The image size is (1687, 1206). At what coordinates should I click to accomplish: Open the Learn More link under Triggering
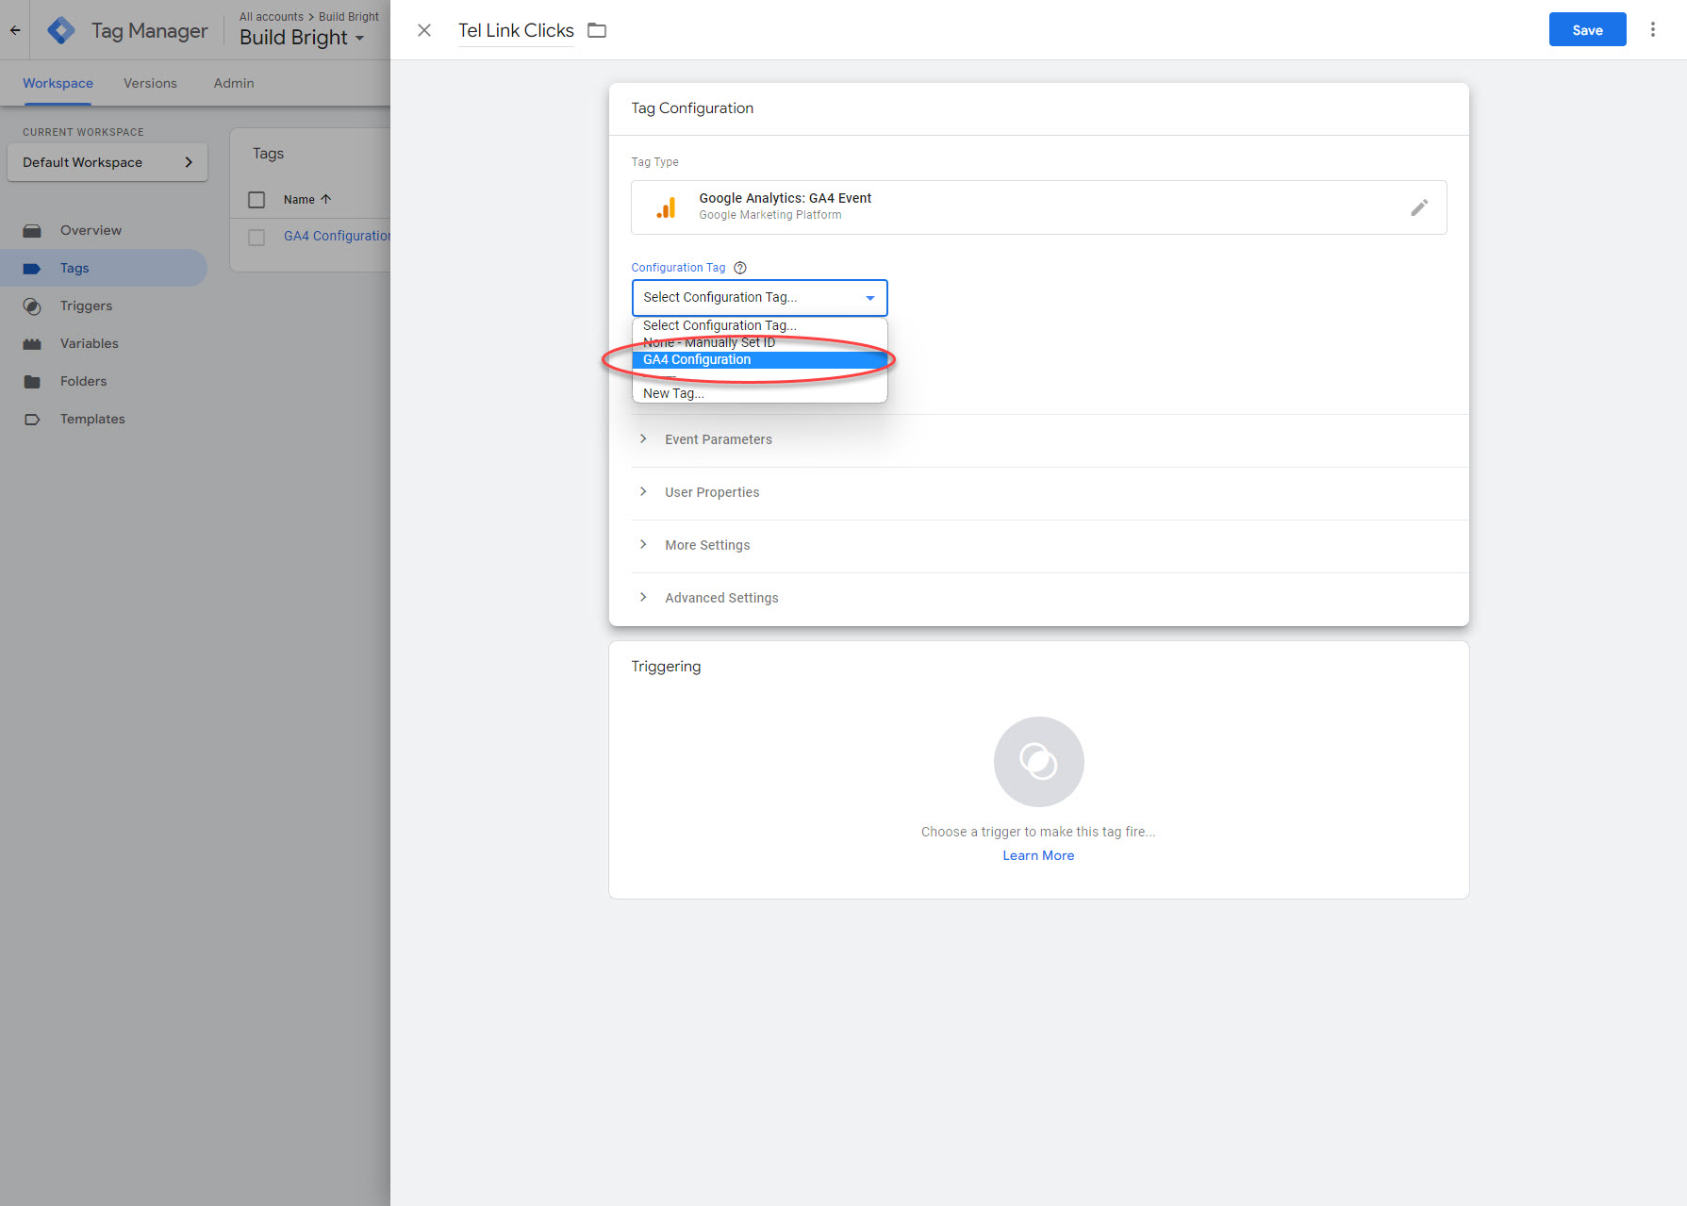click(x=1038, y=855)
